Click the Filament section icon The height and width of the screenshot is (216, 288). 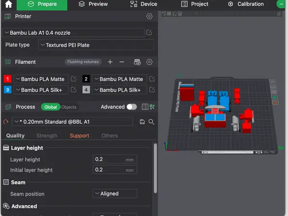(8, 62)
